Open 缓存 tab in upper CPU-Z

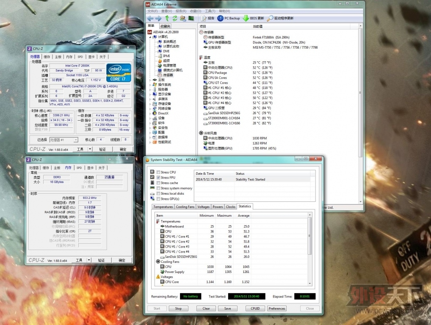[47, 57]
